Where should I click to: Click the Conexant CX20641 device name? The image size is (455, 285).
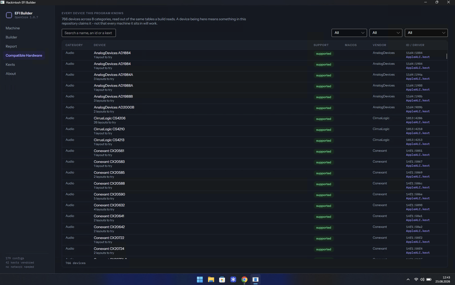pos(109,216)
